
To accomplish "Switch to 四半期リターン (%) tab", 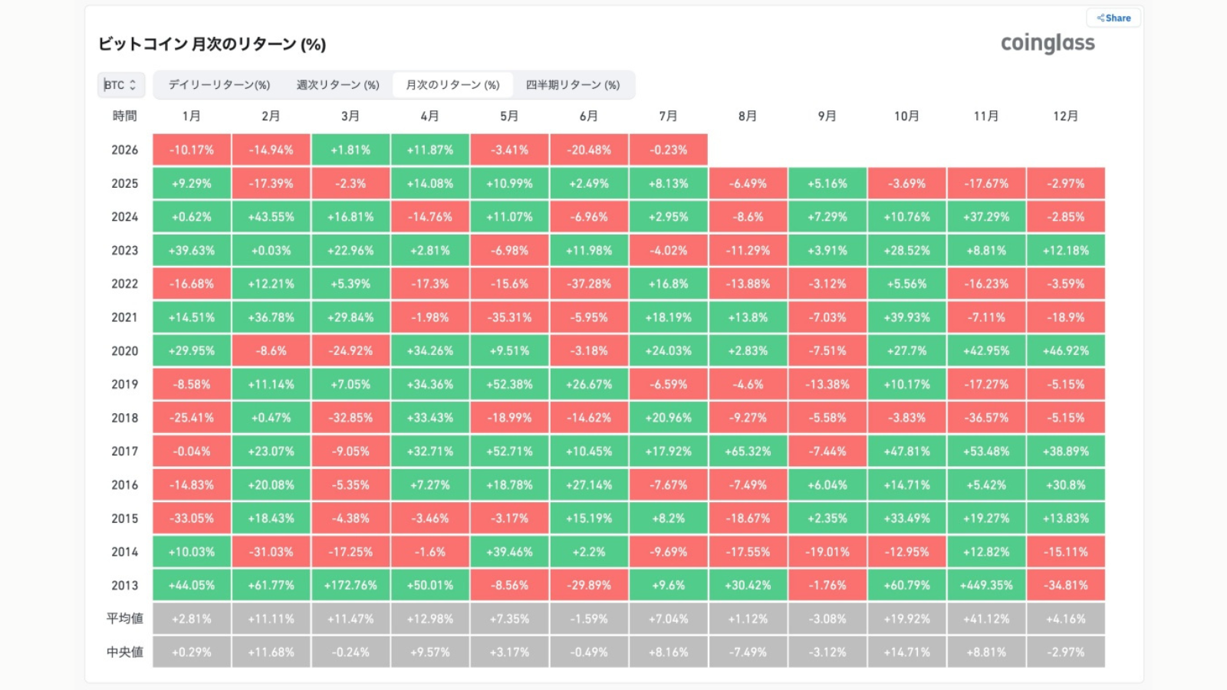I will [x=573, y=85].
